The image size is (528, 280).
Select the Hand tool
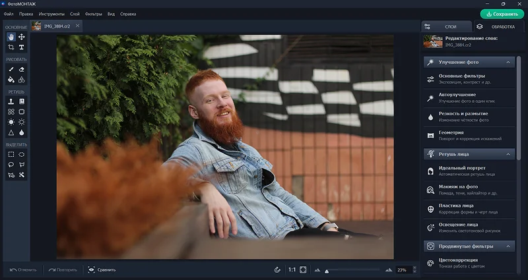coord(11,37)
